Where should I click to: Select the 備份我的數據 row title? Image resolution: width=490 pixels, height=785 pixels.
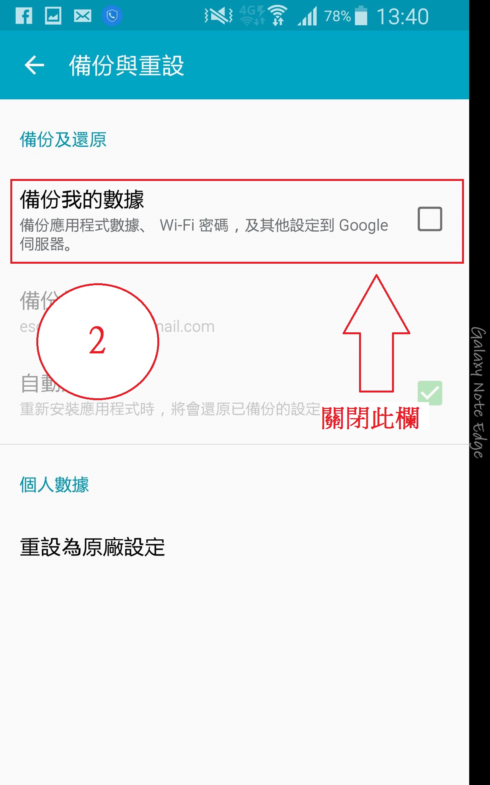tap(82, 199)
